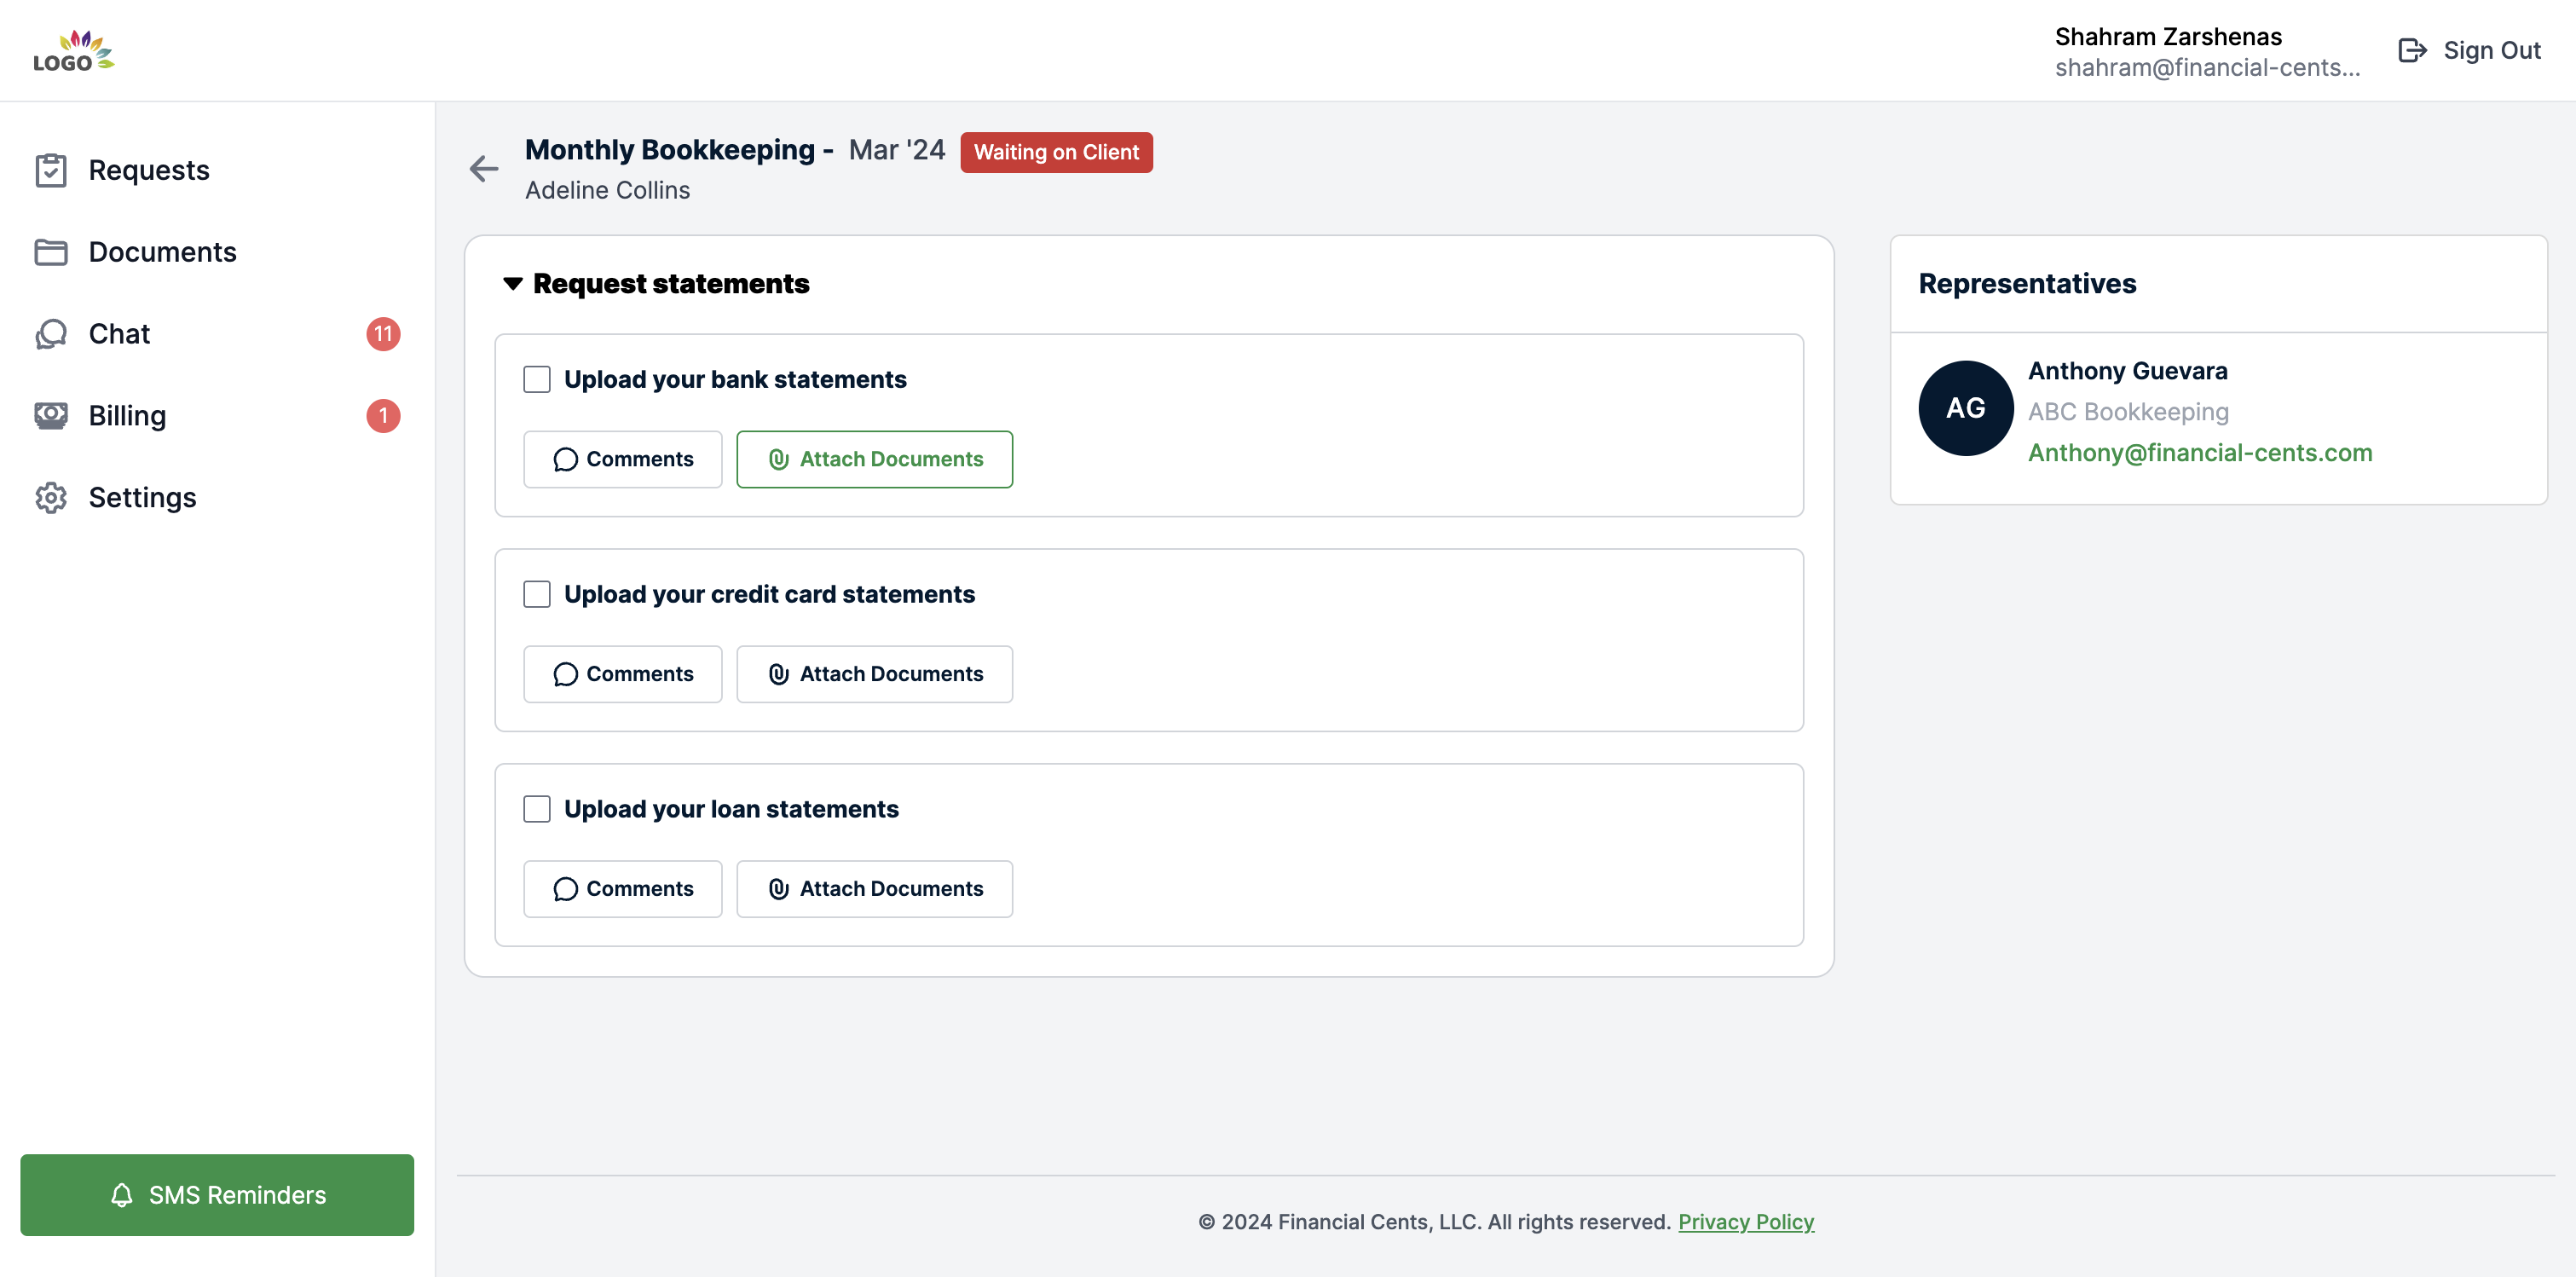
Task: Click the ABC Bookkeeping company text
Action: [x=2128, y=412]
